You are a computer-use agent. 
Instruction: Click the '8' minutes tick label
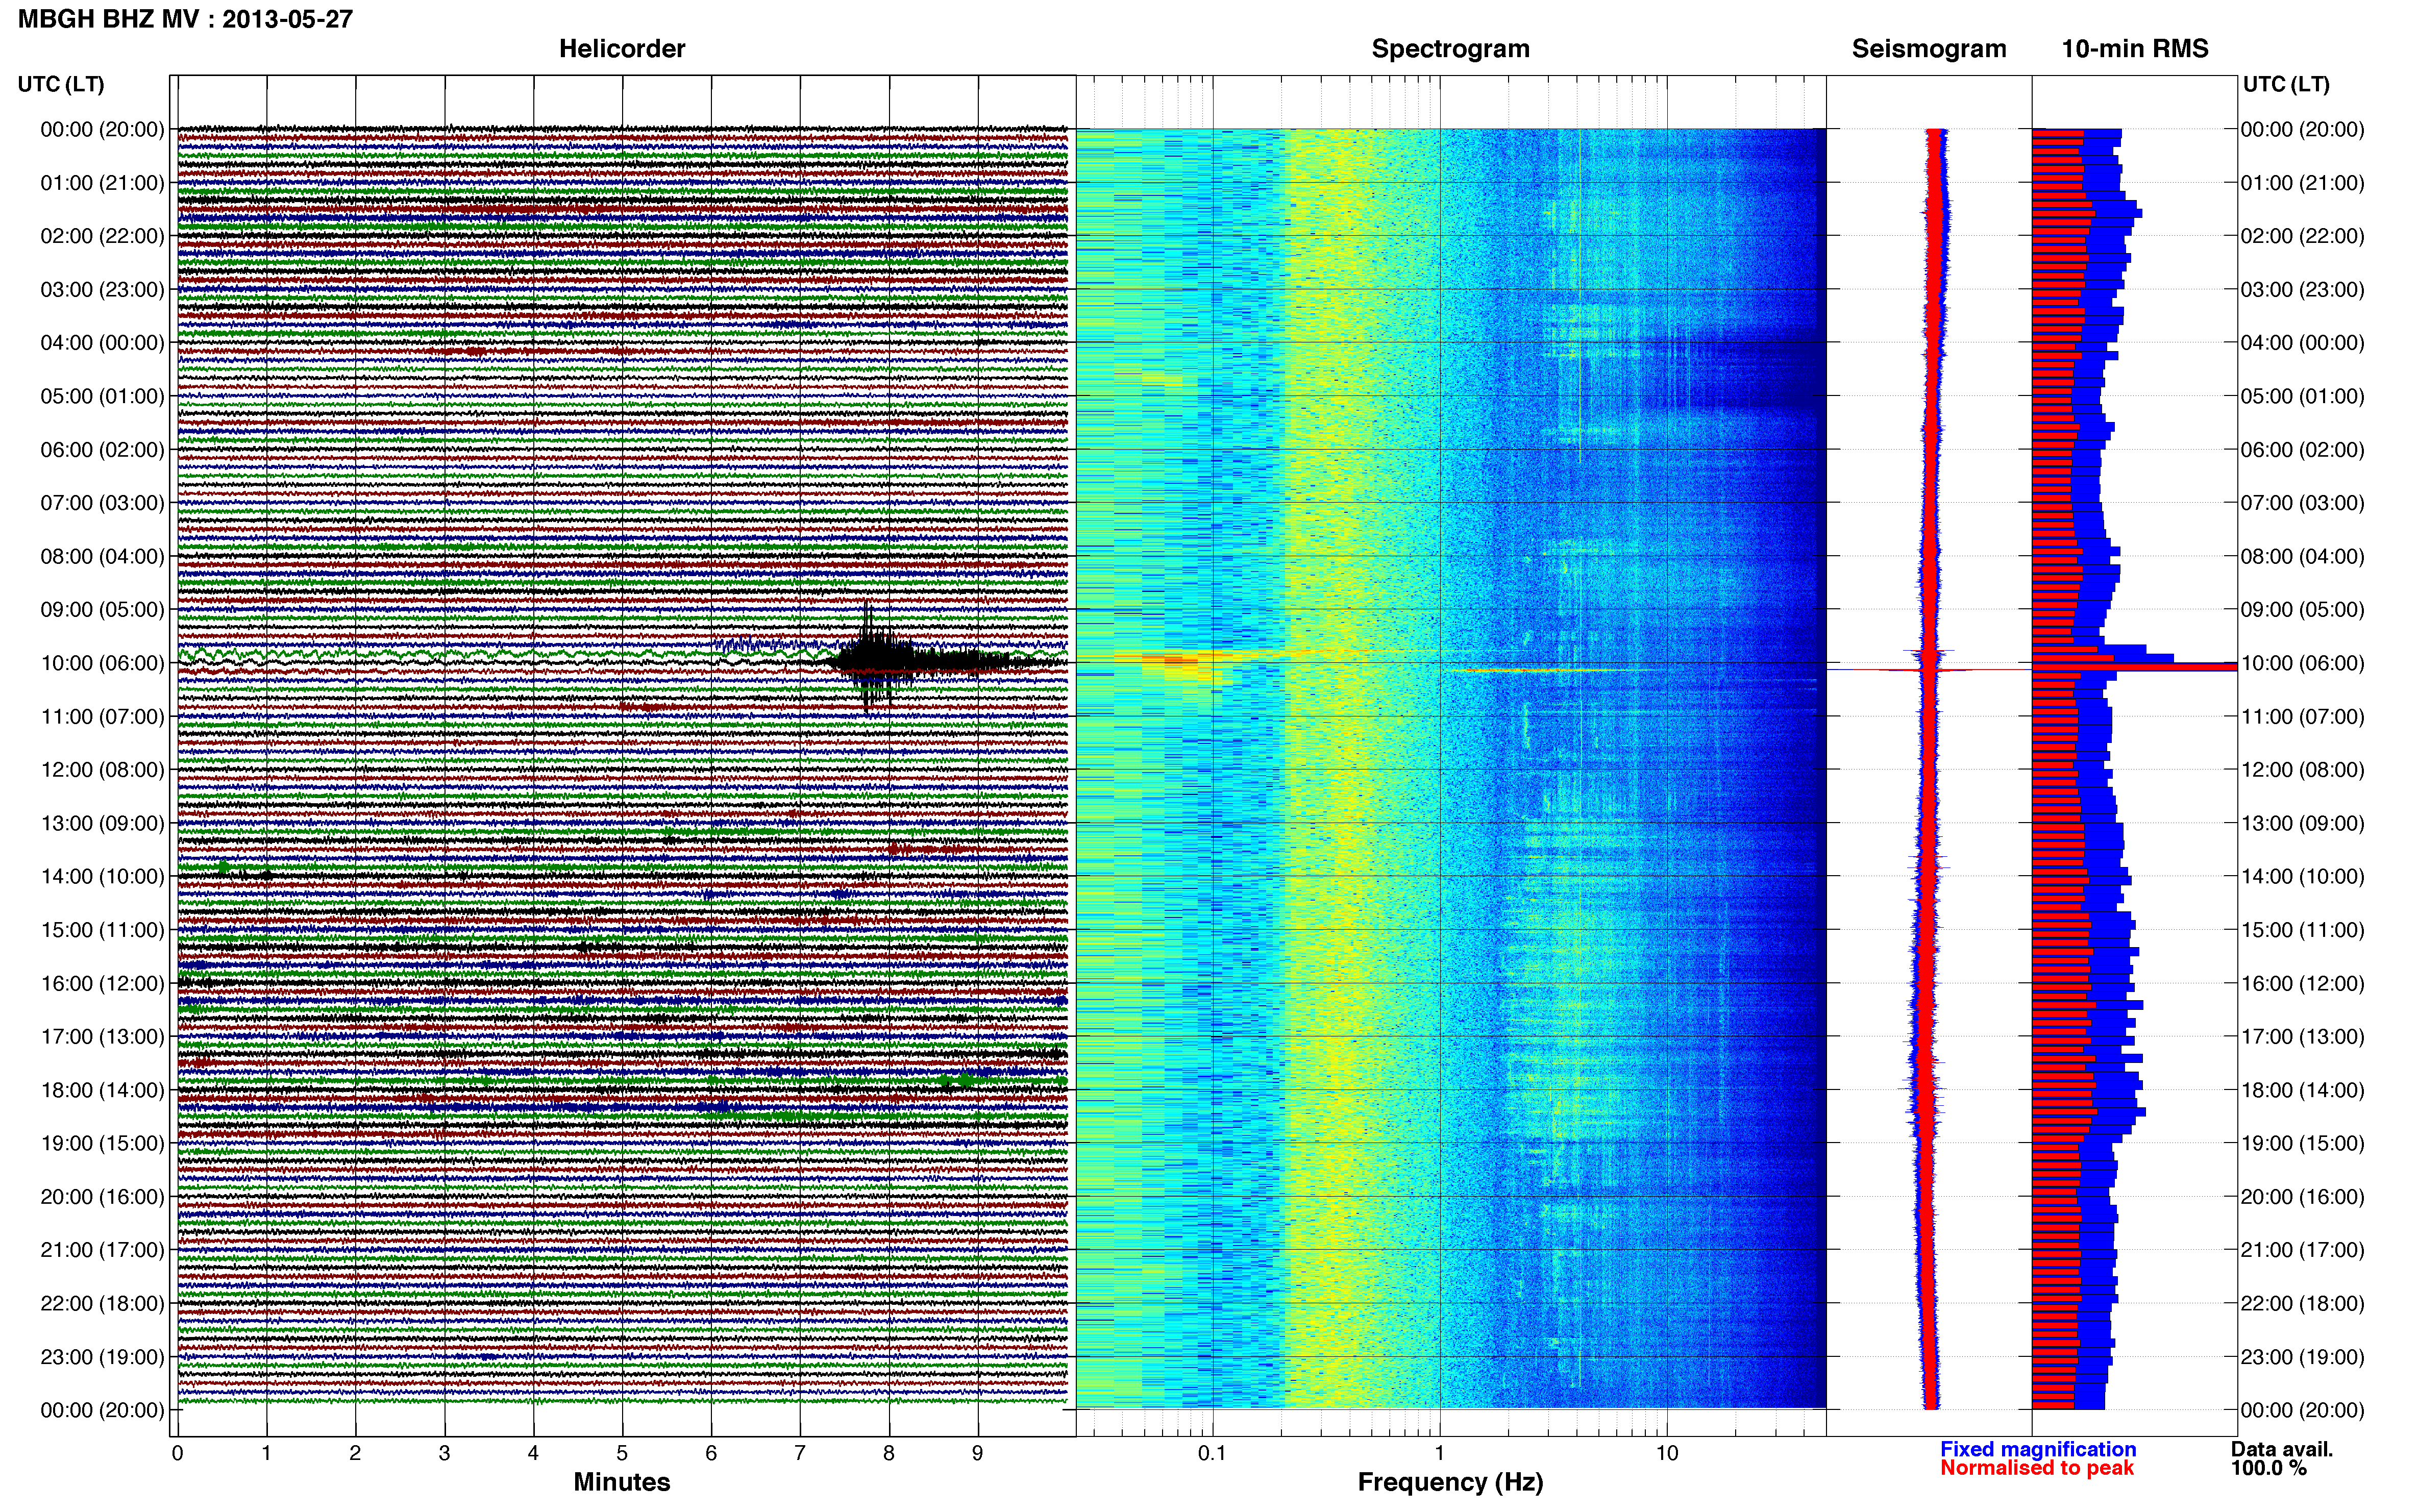[x=889, y=1453]
